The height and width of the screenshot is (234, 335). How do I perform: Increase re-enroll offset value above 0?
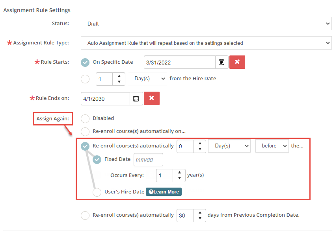(x=200, y=143)
